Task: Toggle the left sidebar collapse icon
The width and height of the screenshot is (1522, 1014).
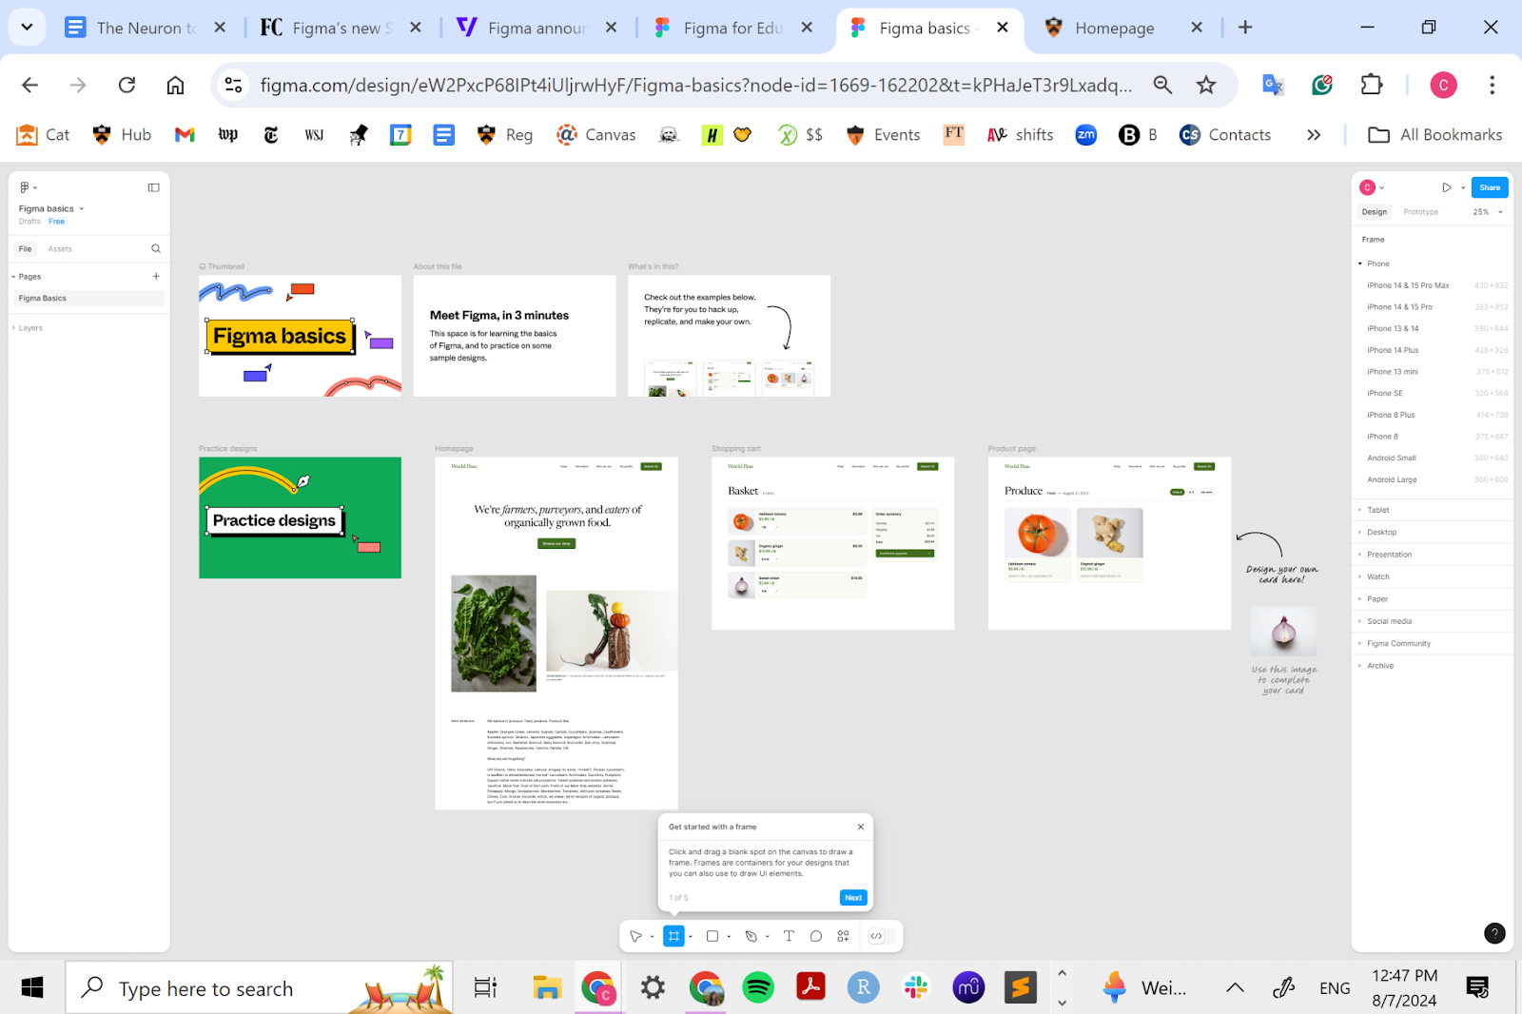Action: click(x=153, y=187)
